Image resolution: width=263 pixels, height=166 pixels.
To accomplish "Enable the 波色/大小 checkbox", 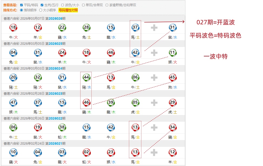I will 63,5.
